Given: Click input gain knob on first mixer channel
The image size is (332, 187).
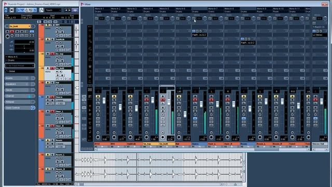Looking at the screenshot, I should pos(108,19).
